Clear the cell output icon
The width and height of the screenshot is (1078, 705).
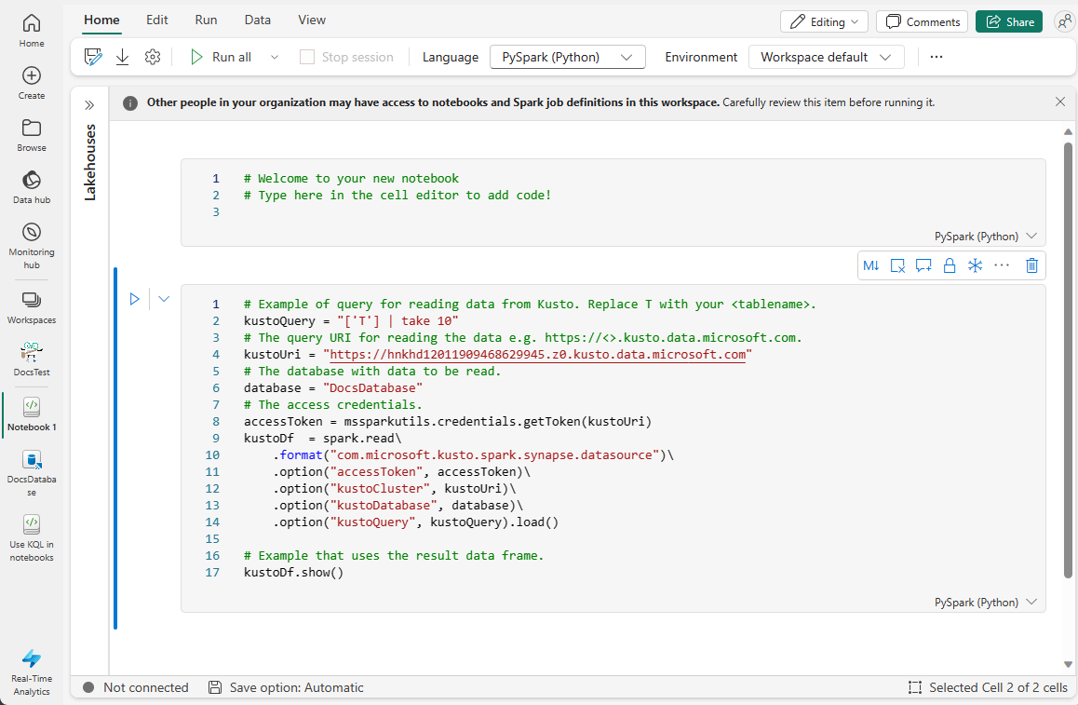click(x=897, y=265)
